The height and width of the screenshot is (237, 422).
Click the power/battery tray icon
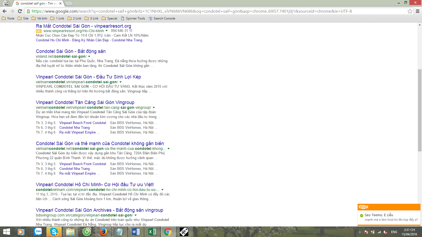pos(373,232)
